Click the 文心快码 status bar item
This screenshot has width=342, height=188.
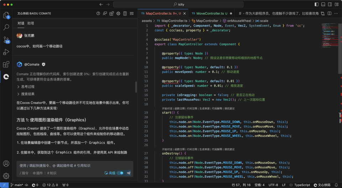coord(322,185)
